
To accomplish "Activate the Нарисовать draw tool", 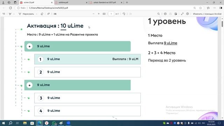I will (26, 14).
